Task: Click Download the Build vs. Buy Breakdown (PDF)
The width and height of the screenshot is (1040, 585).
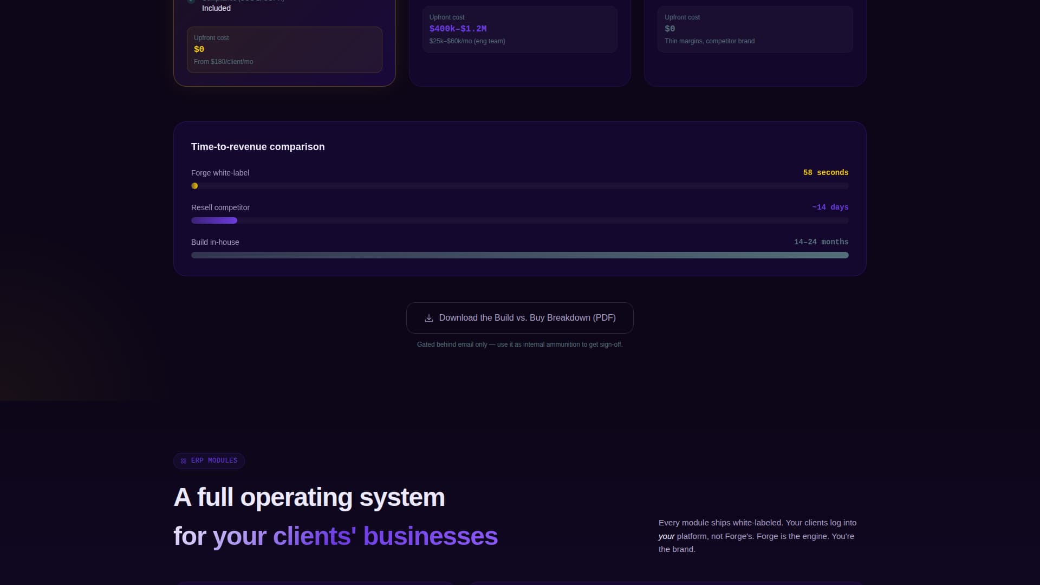Action: 519,318
